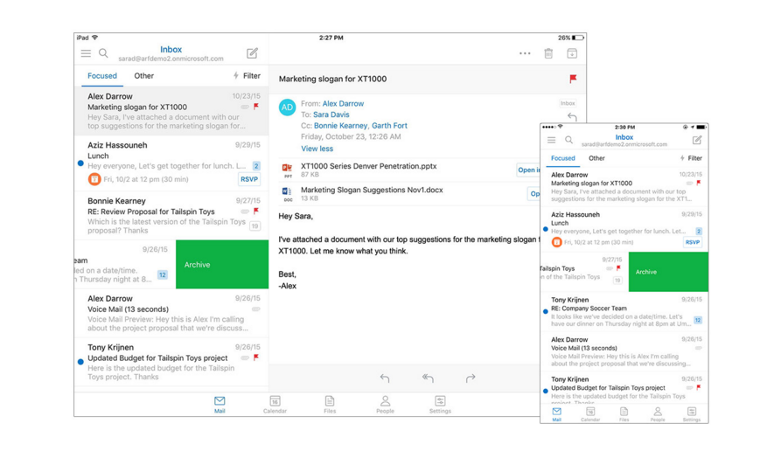The height and width of the screenshot is (458, 774).
Task: Expand thread count 12 on swiped iPad row
Action: point(163,275)
